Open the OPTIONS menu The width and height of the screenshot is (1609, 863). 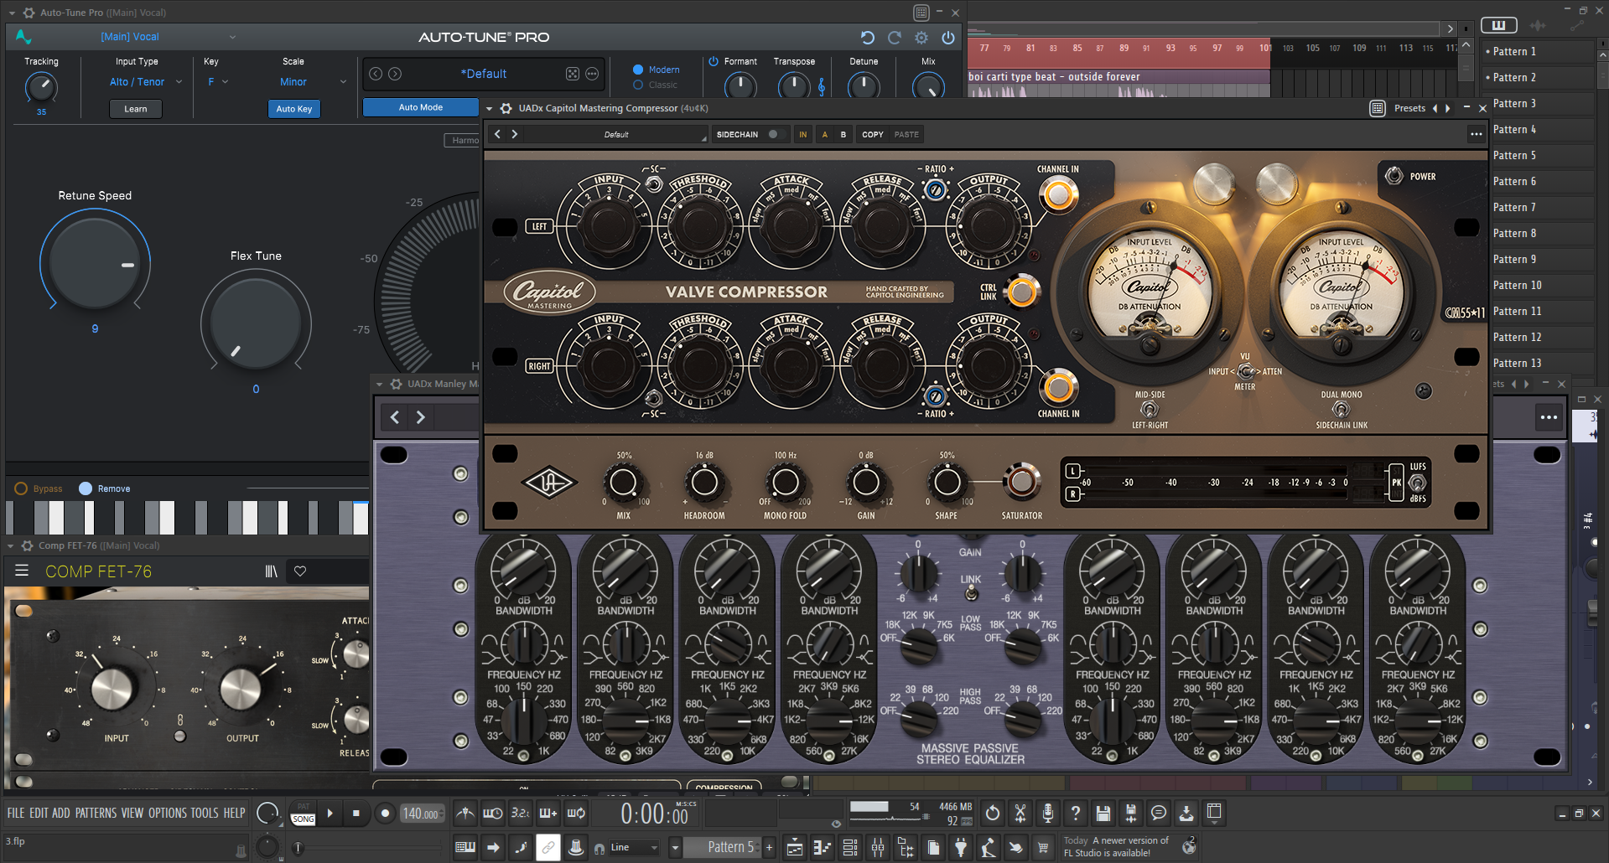pos(167,813)
